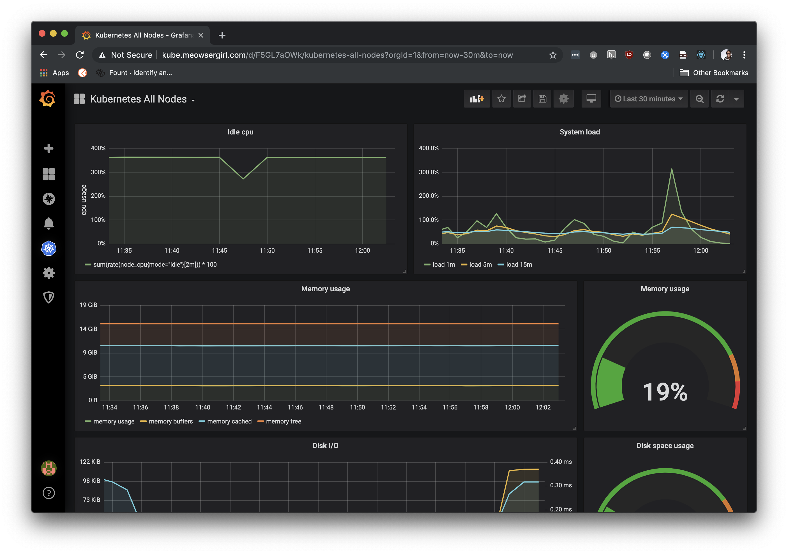Click the memory free orange color swatch
Viewport: 788px width, 554px height.
pyautogui.click(x=261, y=422)
